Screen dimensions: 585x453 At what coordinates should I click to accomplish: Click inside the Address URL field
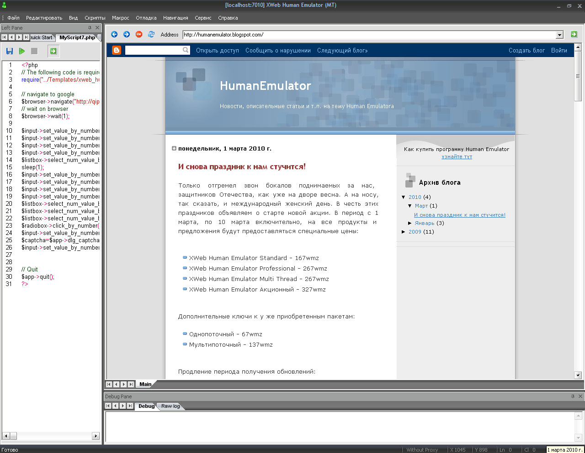pyautogui.click(x=369, y=35)
